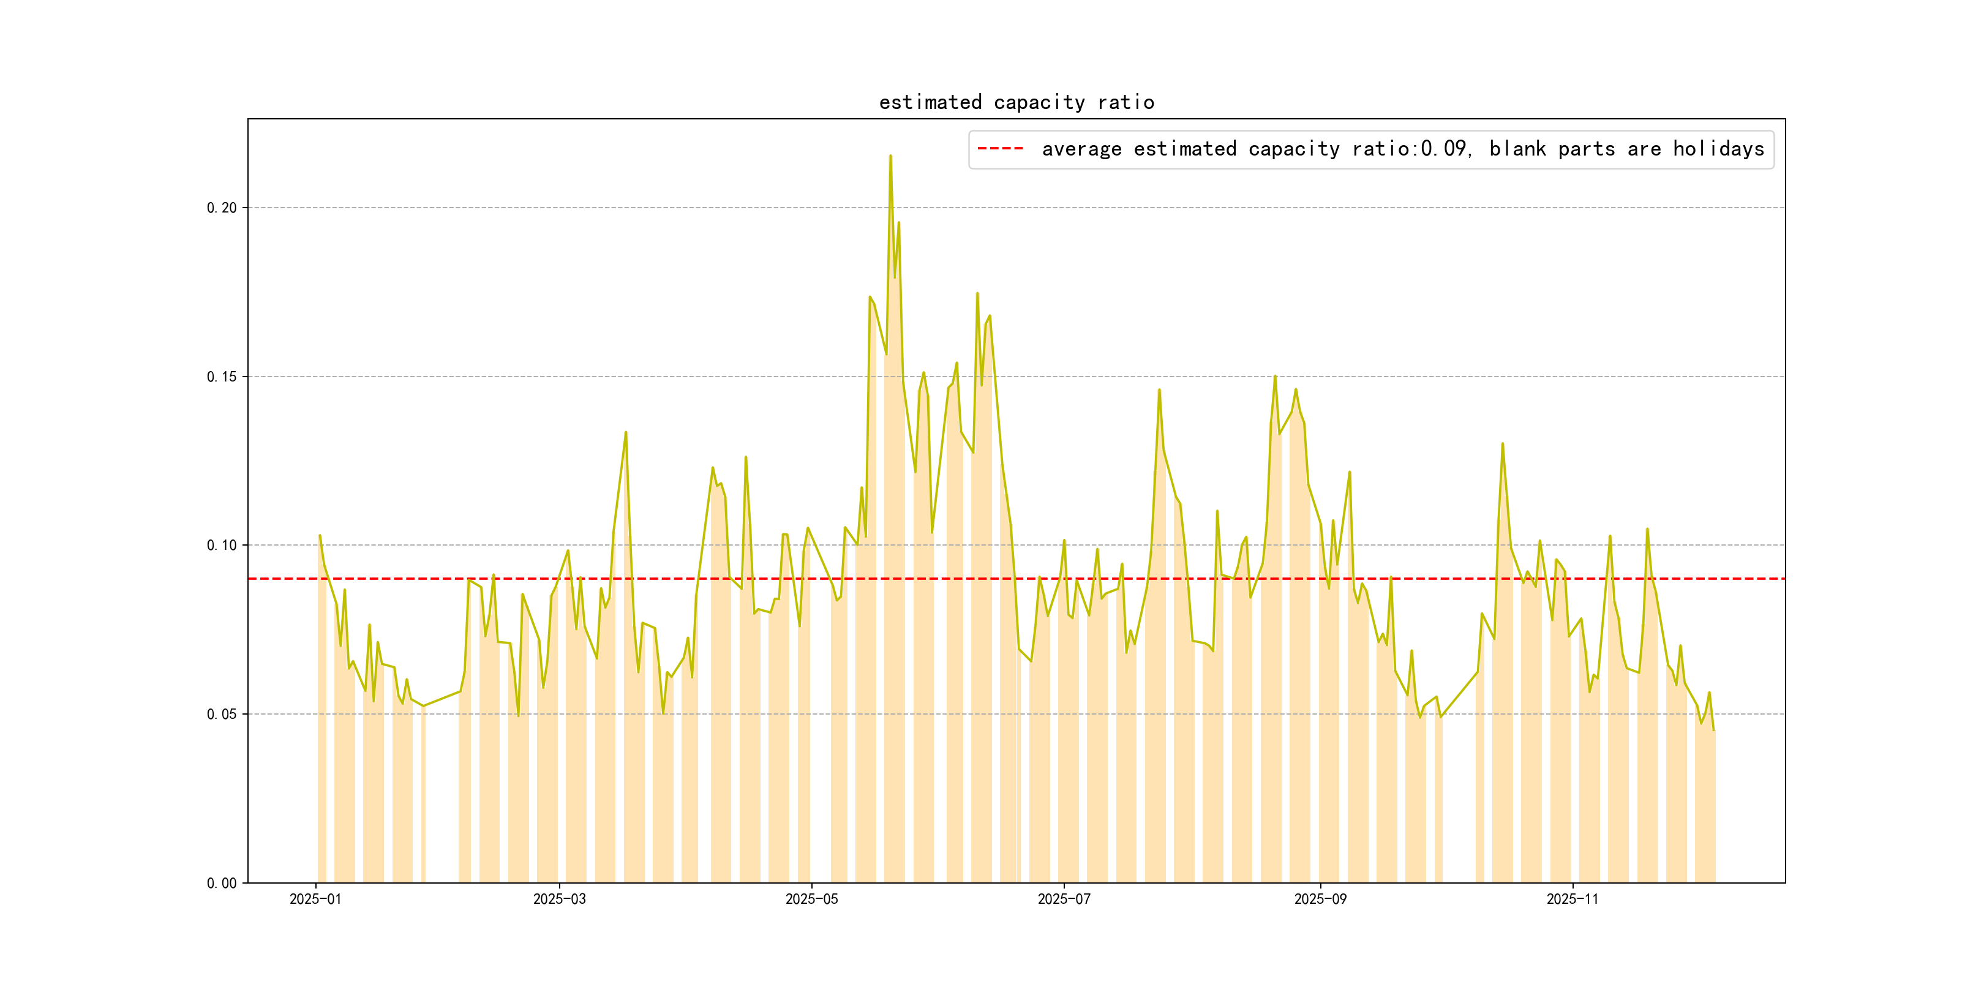Viewport: 1984px width, 992px height.
Task: Click the 0.00 y-axis label
Action: (x=222, y=882)
